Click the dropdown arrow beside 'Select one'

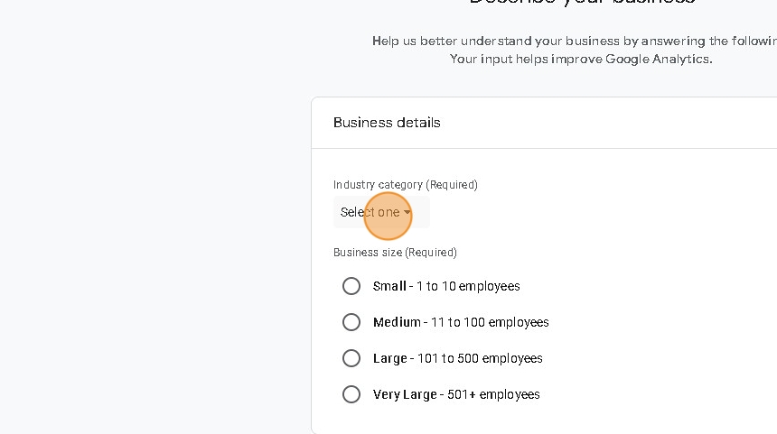(x=407, y=213)
